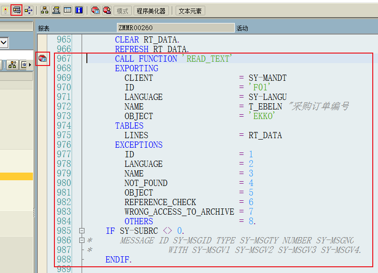Click 'CALL FUNCTION' keyword on line 967

(x=146, y=59)
